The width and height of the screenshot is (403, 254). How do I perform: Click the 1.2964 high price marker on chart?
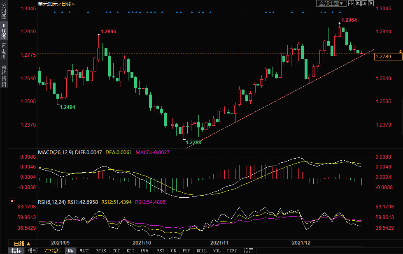349,20
